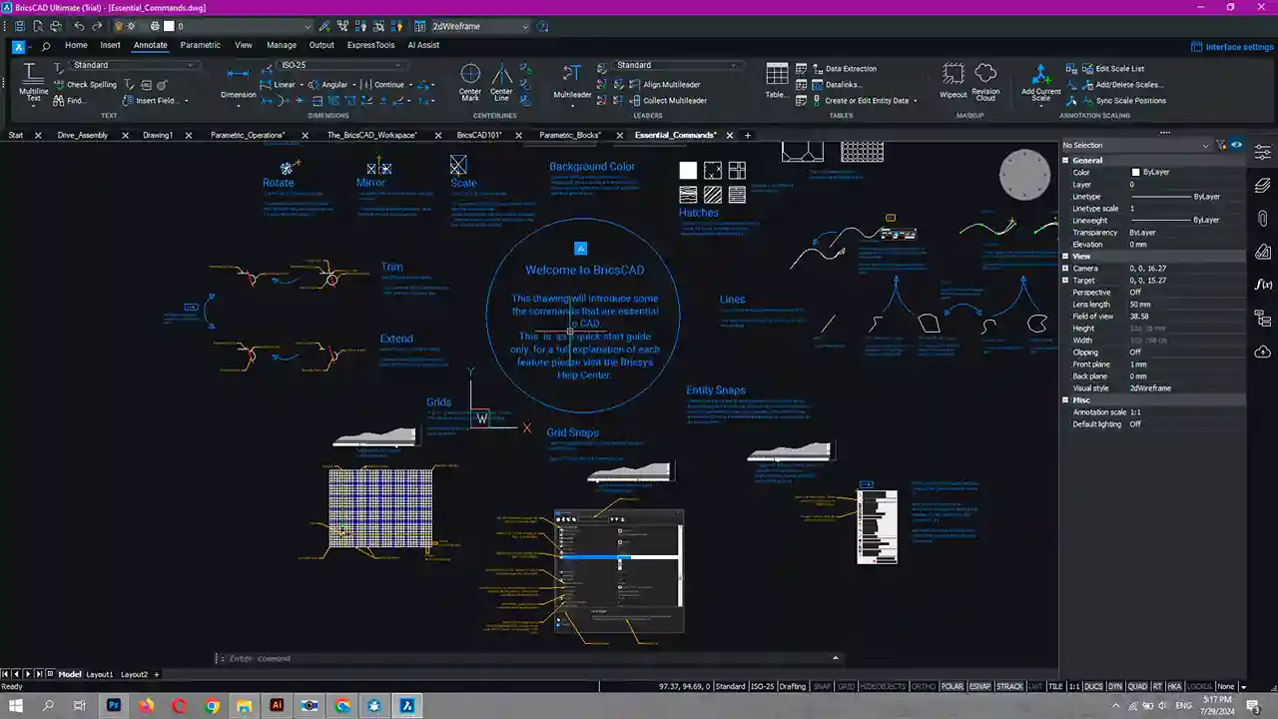Open the Parametric ribbon tab
The image size is (1278, 719).
[200, 45]
